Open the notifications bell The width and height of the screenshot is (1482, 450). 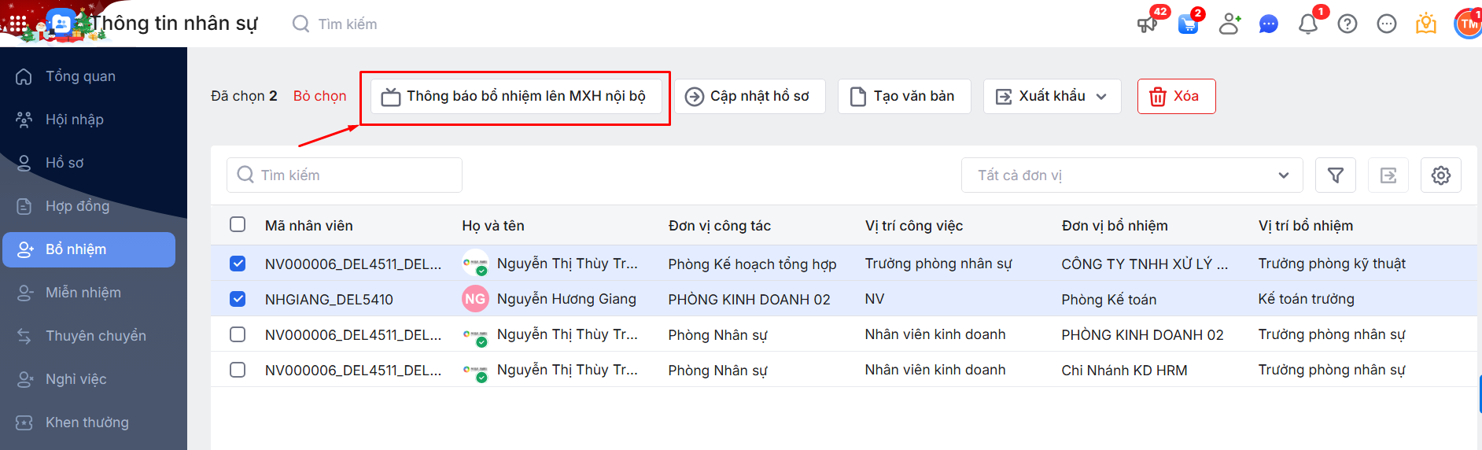pyautogui.click(x=1307, y=24)
